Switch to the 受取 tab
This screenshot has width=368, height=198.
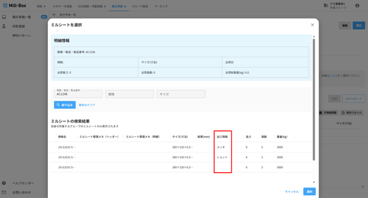tap(41, 7)
